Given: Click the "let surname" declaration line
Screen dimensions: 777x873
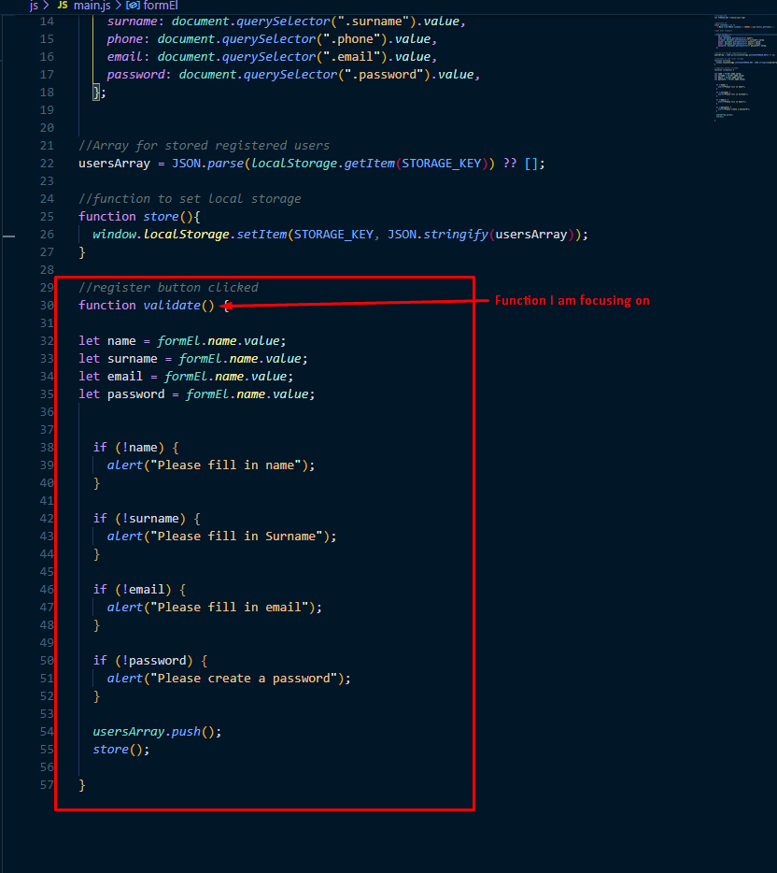Looking at the screenshot, I should click(193, 359).
